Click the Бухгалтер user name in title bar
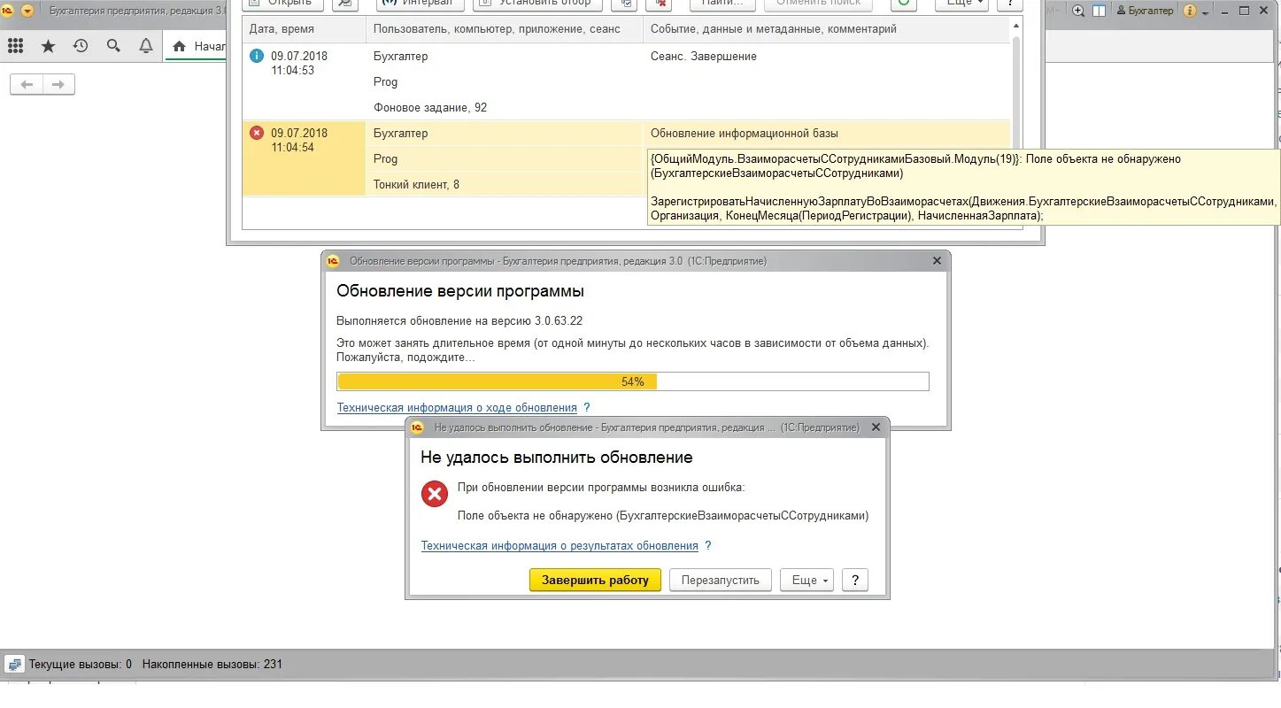The width and height of the screenshot is (1281, 708). [1146, 11]
